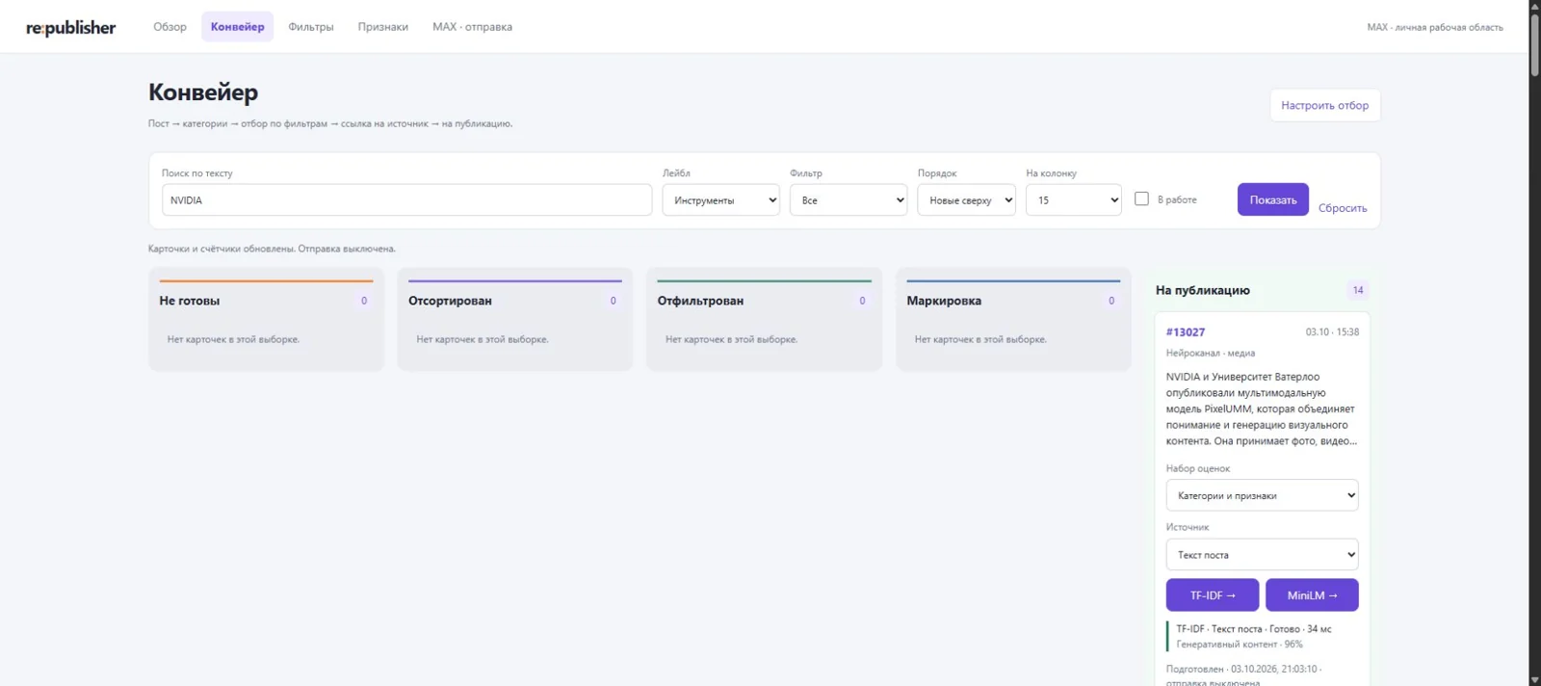
Task: Open the Набор оценок dropdown
Action: (1262, 495)
